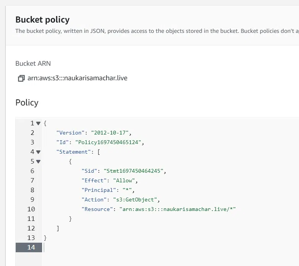
Task: Click the "2012-10-17" version value
Action: [108, 133]
